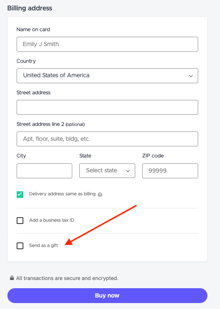Uncheck Delivery address same as billing

(x=20, y=195)
